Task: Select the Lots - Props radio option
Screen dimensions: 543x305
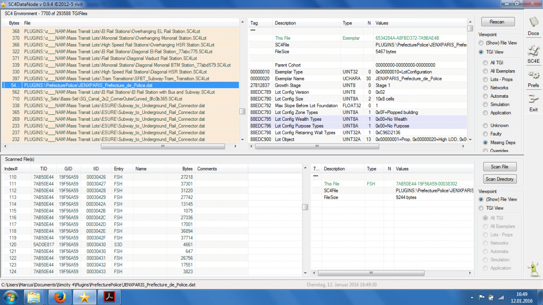Action: pyautogui.click(x=498, y=79)
